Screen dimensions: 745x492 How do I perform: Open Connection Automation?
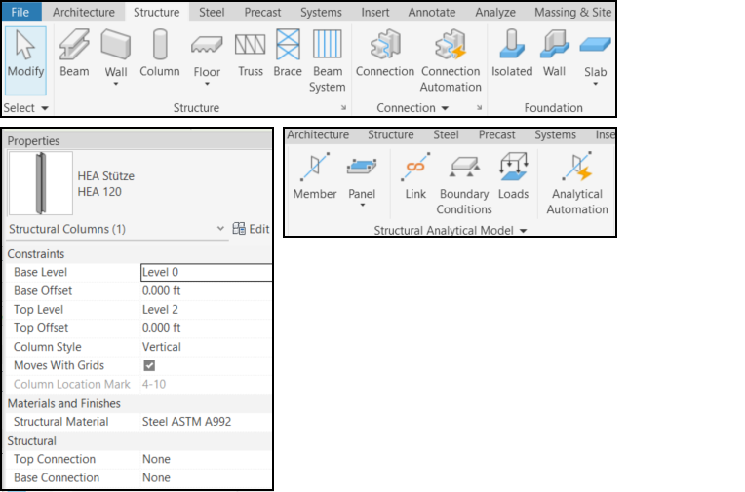pos(451,60)
